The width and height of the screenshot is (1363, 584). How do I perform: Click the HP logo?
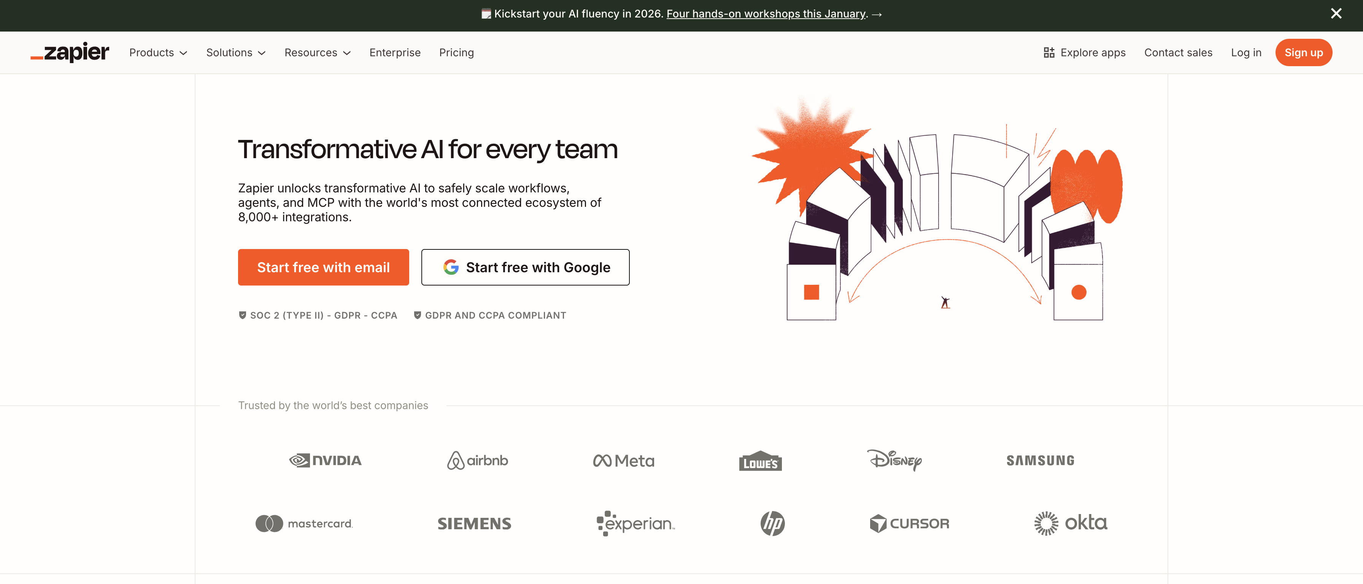772,523
